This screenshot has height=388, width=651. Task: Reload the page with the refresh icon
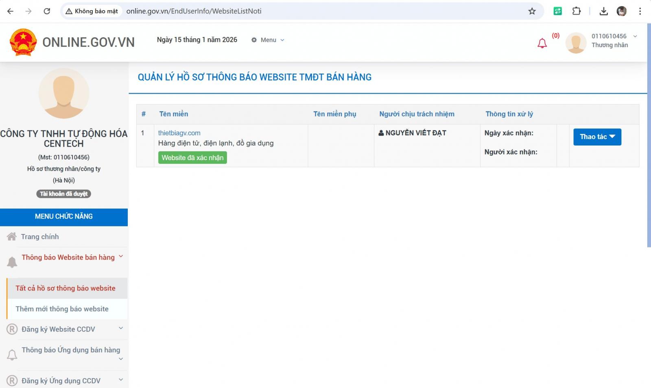[47, 11]
